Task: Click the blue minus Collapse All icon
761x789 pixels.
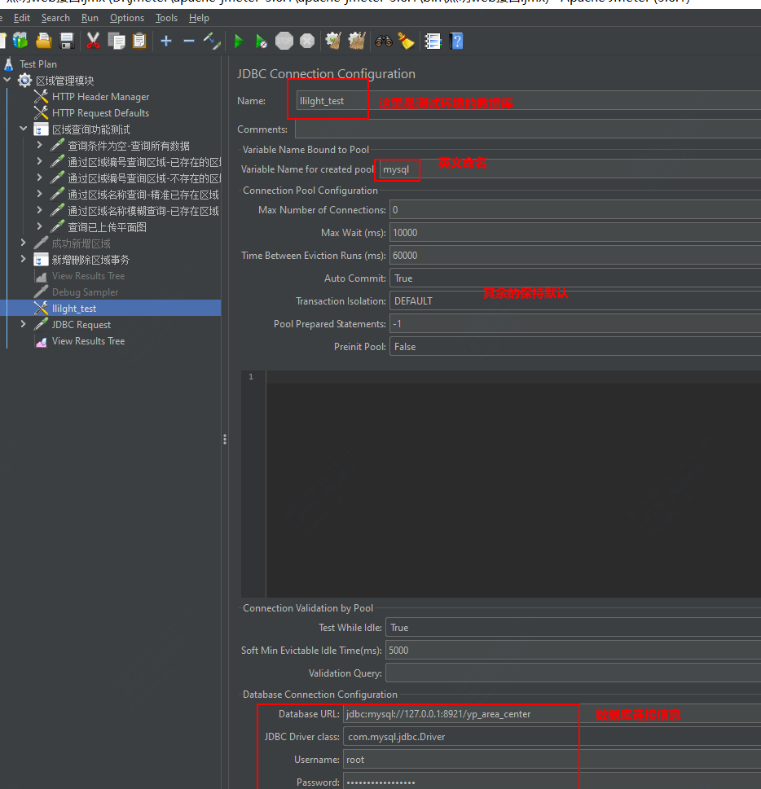Action: point(189,41)
